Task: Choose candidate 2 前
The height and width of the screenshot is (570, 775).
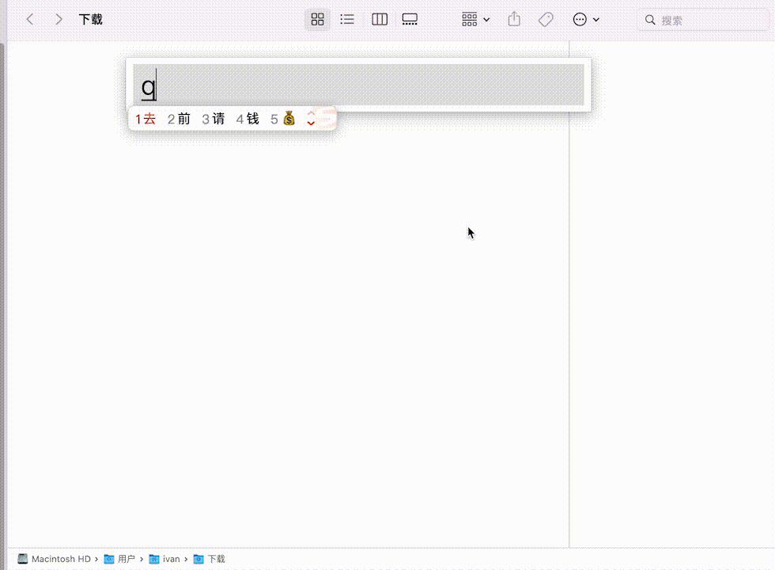Action: coord(179,119)
